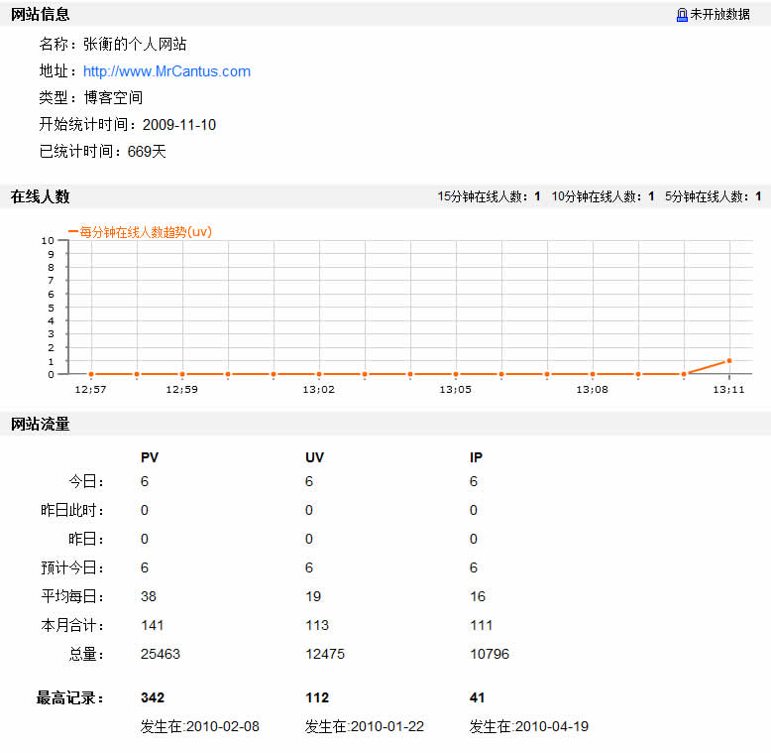Click the record PV value 342
This screenshot has width=771, height=753.
(x=153, y=697)
